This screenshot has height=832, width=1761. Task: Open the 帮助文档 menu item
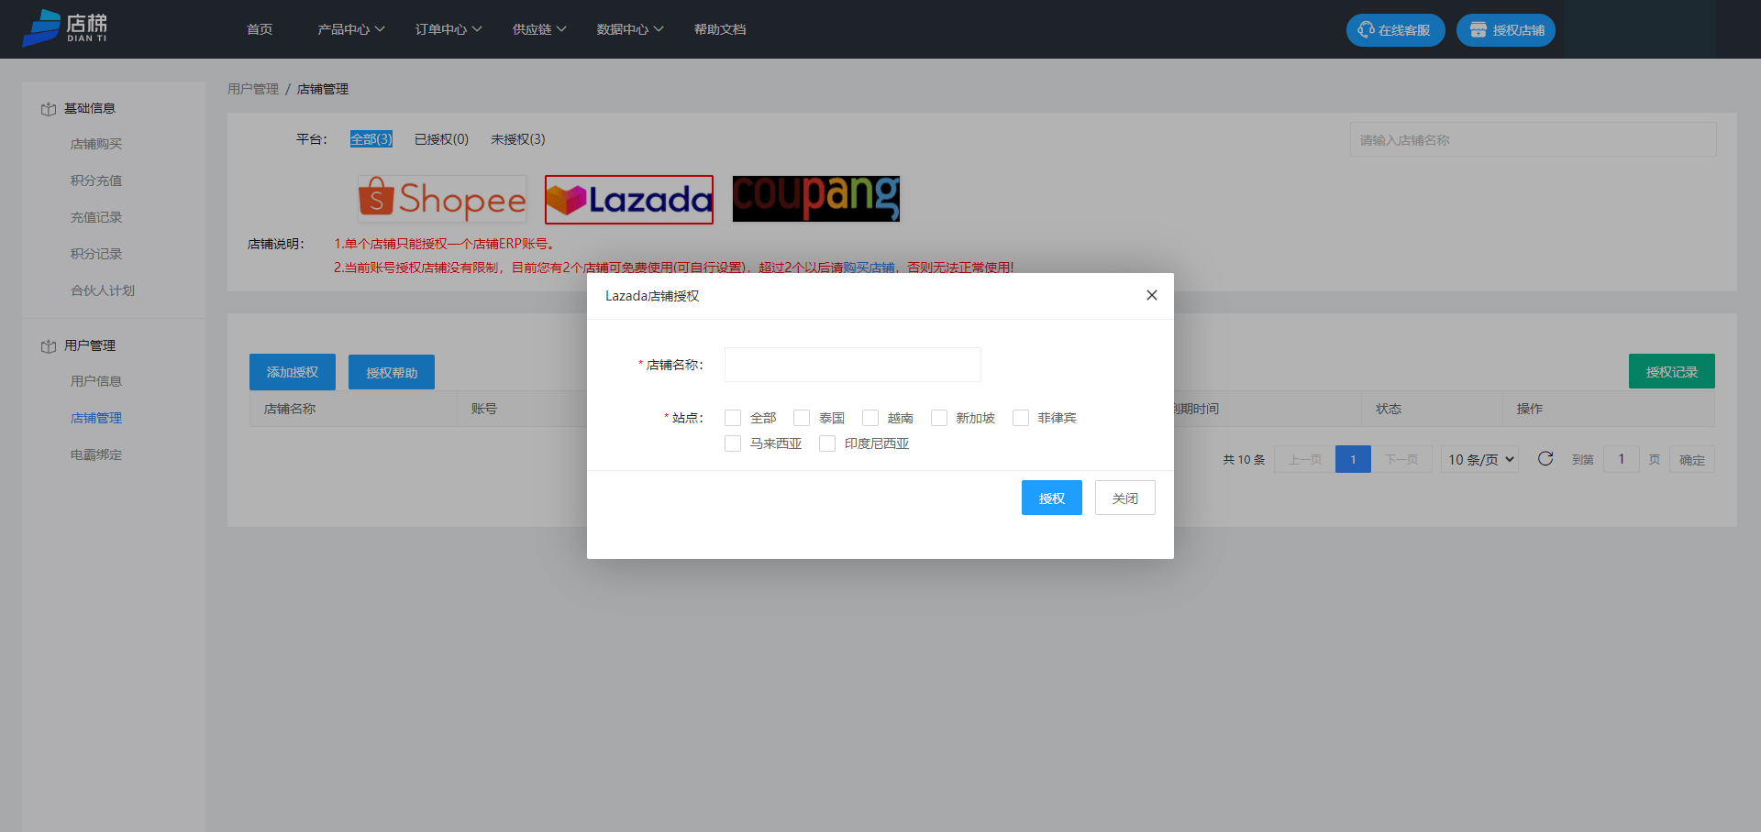(720, 28)
